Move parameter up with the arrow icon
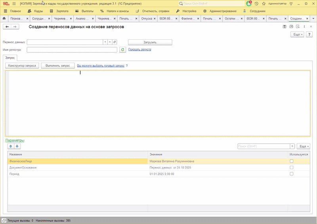This screenshot has width=317, height=224. pyautogui.click(x=11, y=146)
